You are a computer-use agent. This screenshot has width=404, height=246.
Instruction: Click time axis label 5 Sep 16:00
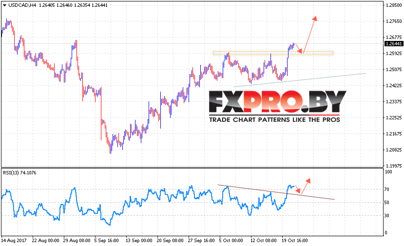pyautogui.click(x=106, y=241)
